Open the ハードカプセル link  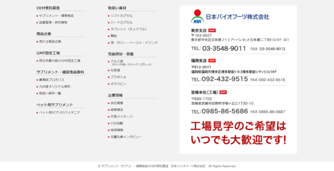tap(122, 23)
